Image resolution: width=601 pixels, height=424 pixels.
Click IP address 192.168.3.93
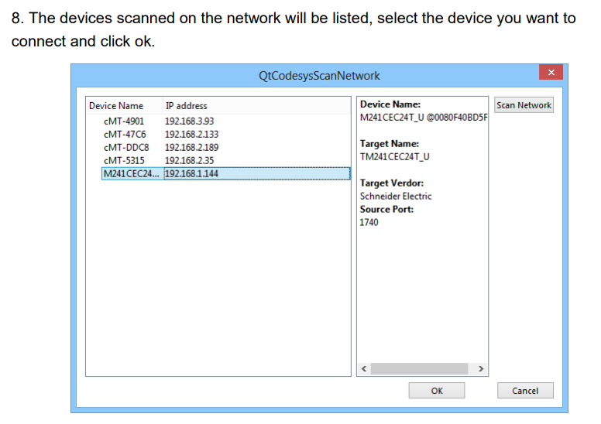click(189, 121)
